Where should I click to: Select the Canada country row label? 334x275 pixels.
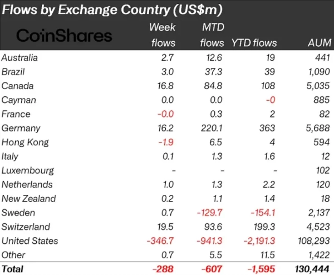(x=18, y=85)
